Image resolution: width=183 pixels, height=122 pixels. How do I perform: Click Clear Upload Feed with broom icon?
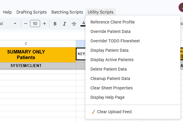(133, 112)
